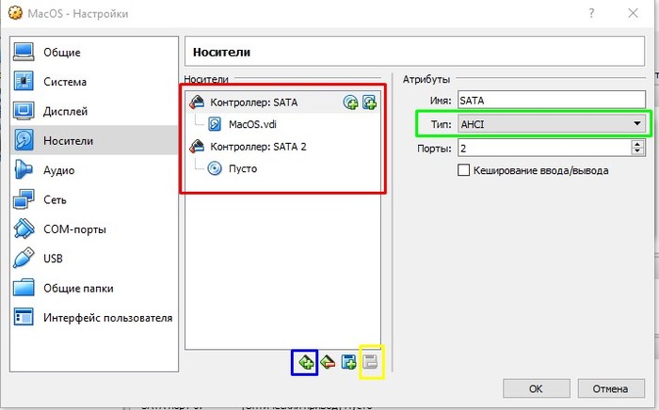Click the add attachment icon below list
Viewport: 659px width, 410px height.
[349, 360]
